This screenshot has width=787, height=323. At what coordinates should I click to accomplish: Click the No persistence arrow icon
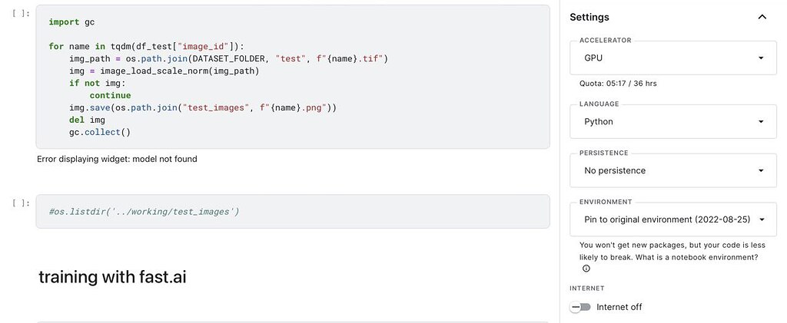tap(761, 171)
